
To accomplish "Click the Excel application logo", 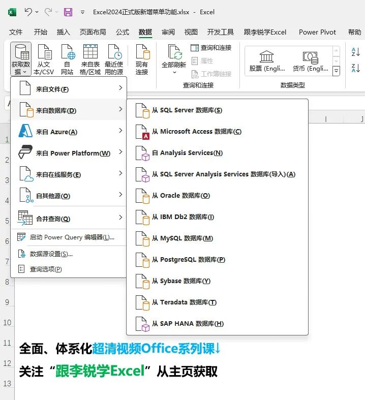I will (x=12, y=12).
